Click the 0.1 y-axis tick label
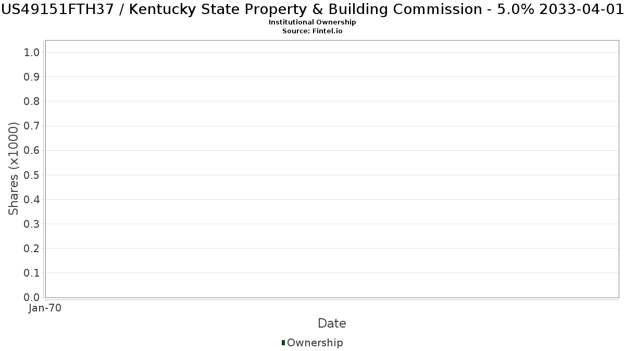 [x=32, y=273]
